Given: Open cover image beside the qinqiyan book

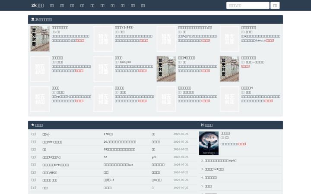Looking at the screenshot, I should (103, 69).
